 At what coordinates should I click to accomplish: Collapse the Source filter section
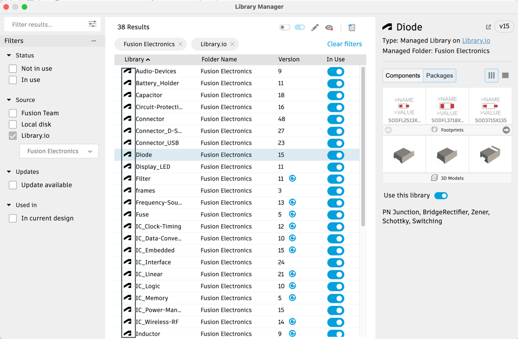[x=9, y=100]
